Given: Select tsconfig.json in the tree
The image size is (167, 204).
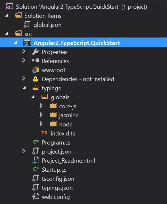Looking at the screenshot, I should click(58, 179).
